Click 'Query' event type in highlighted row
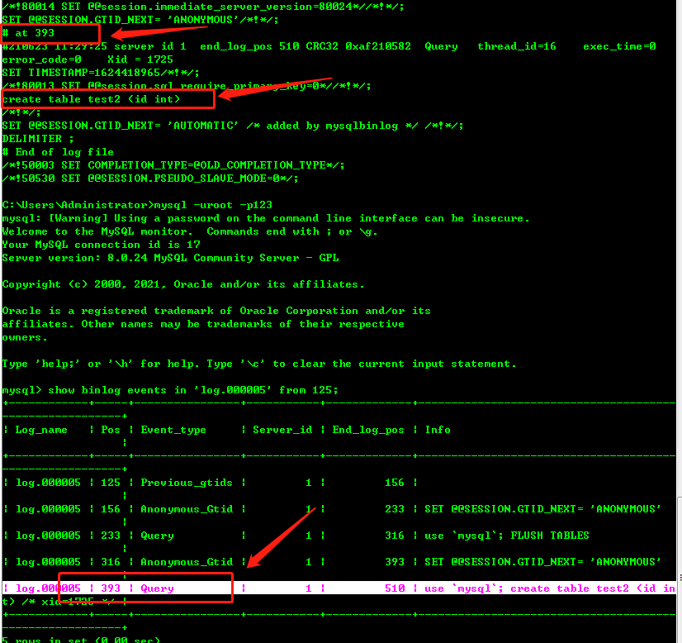 tap(157, 588)
